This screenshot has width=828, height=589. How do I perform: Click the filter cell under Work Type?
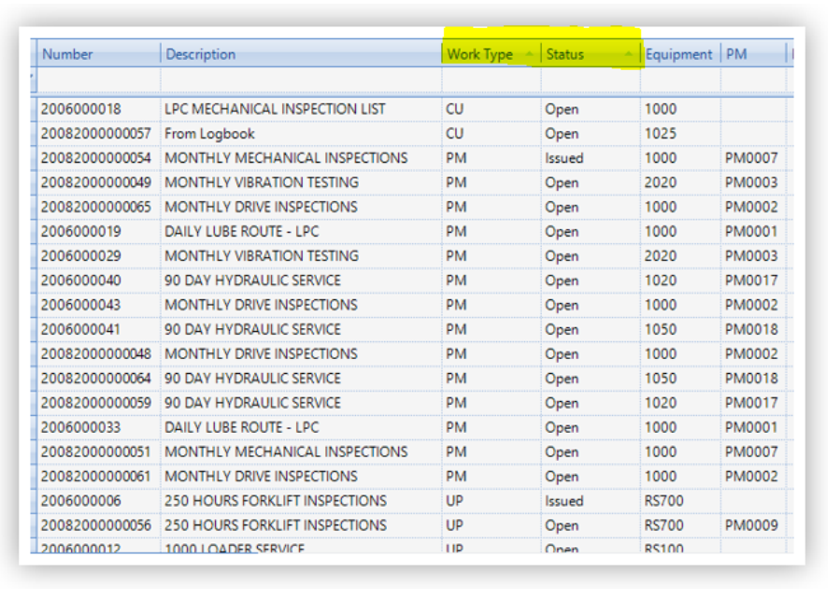[x=491, y=81]
